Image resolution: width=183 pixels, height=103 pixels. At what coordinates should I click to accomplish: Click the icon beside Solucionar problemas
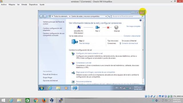point(73,82)
